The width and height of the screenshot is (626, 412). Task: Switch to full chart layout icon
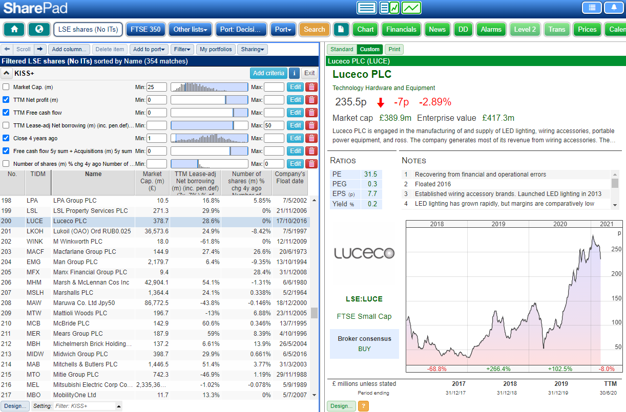coord(411,8)
